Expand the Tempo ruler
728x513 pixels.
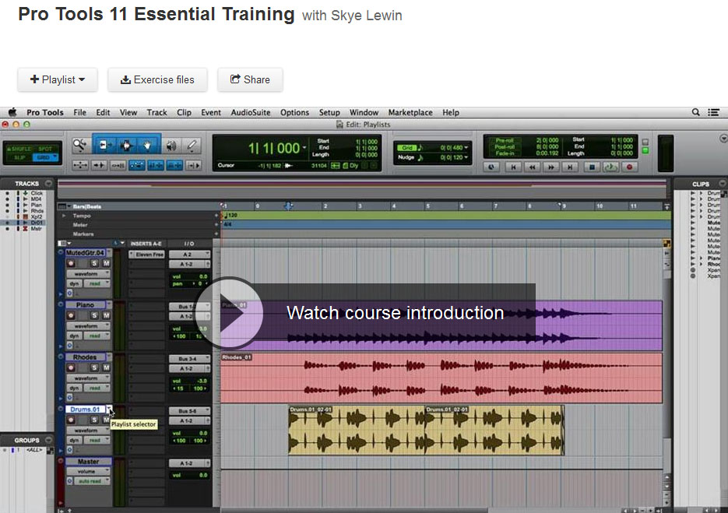(x=64, y=216)
